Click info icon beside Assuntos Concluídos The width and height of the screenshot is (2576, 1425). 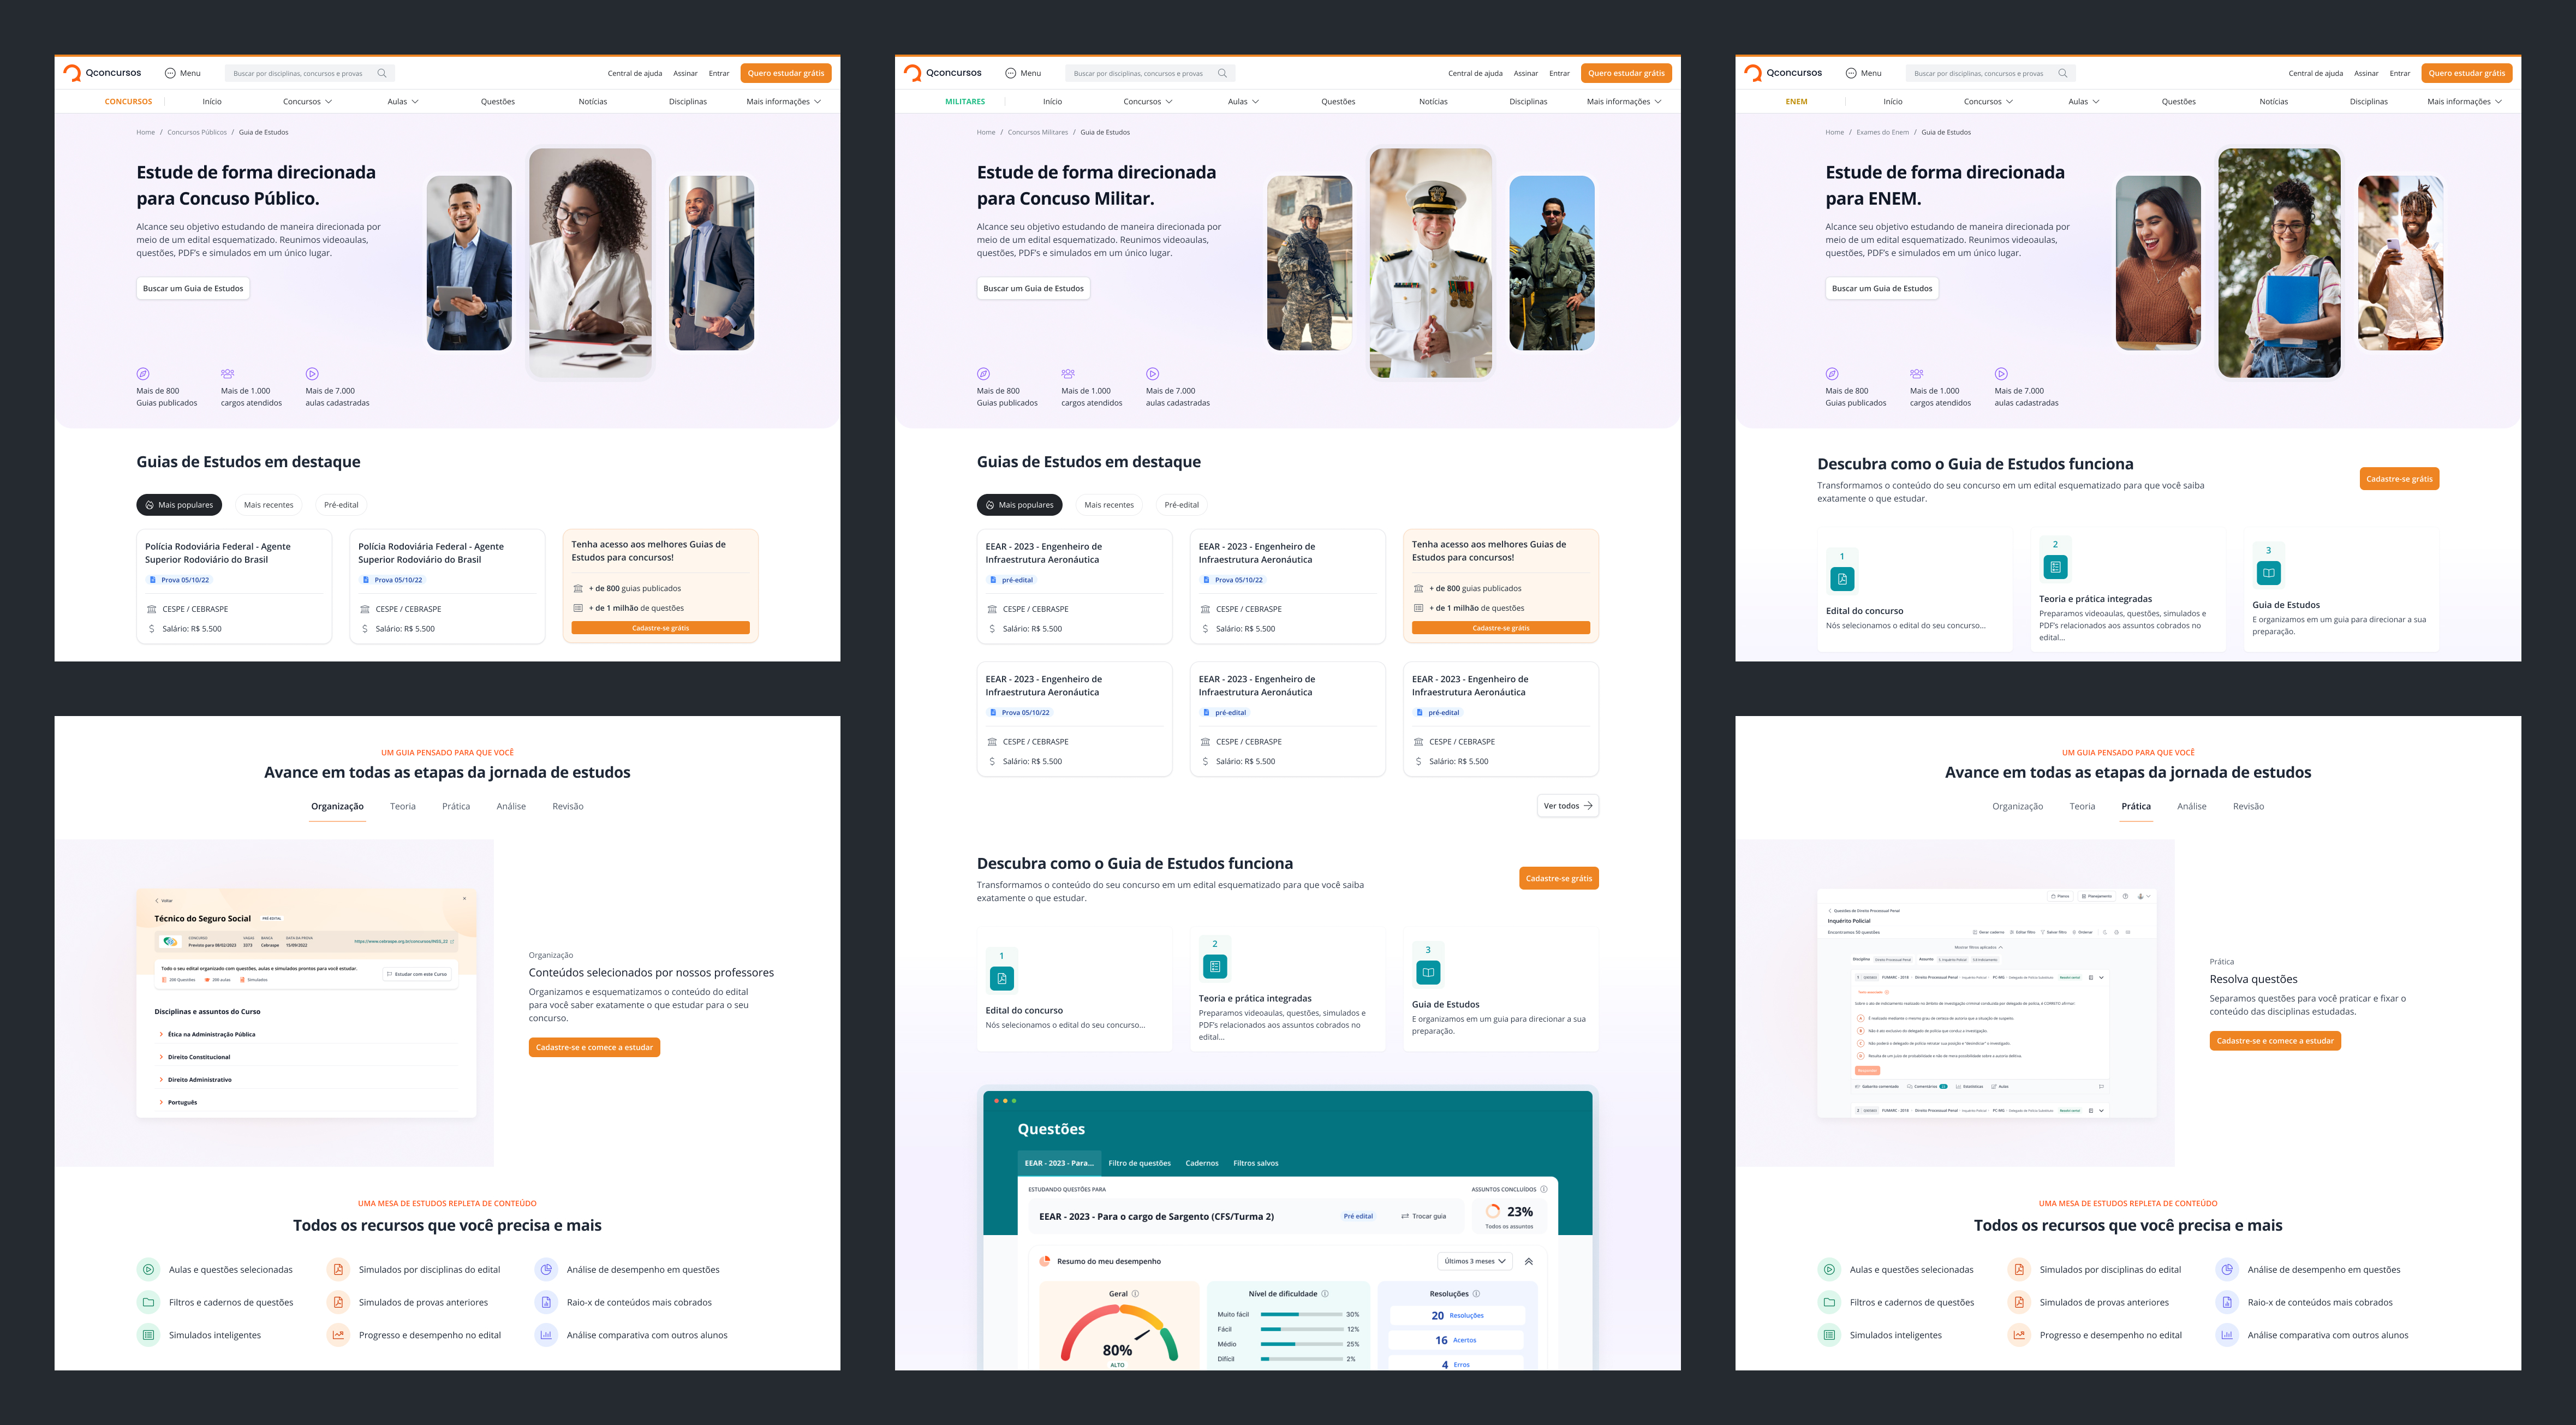[1544, 1189]
